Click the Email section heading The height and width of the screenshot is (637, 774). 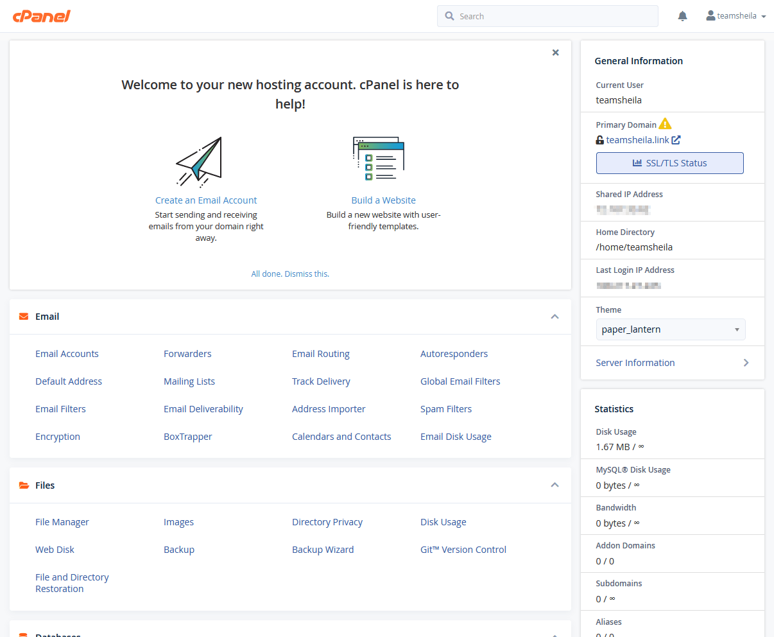point(47,317)
